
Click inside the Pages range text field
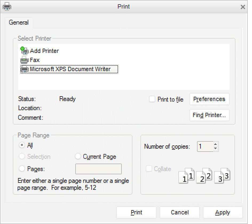pos(99,169)
